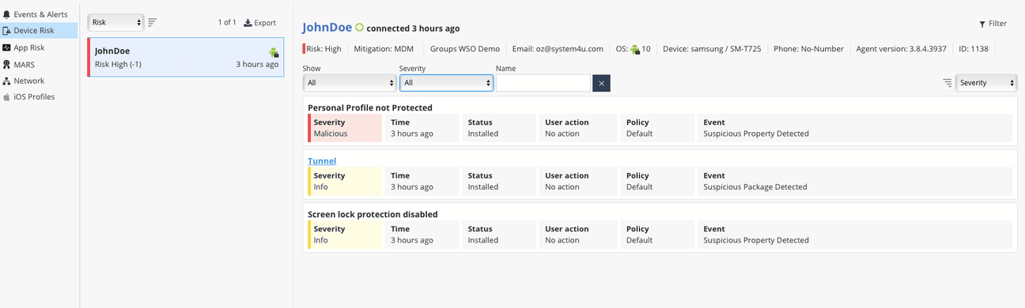Click 'Groups WSO Demo' label
The height and width of the screenshot is (308, 1025).
[x=465, y=49]
